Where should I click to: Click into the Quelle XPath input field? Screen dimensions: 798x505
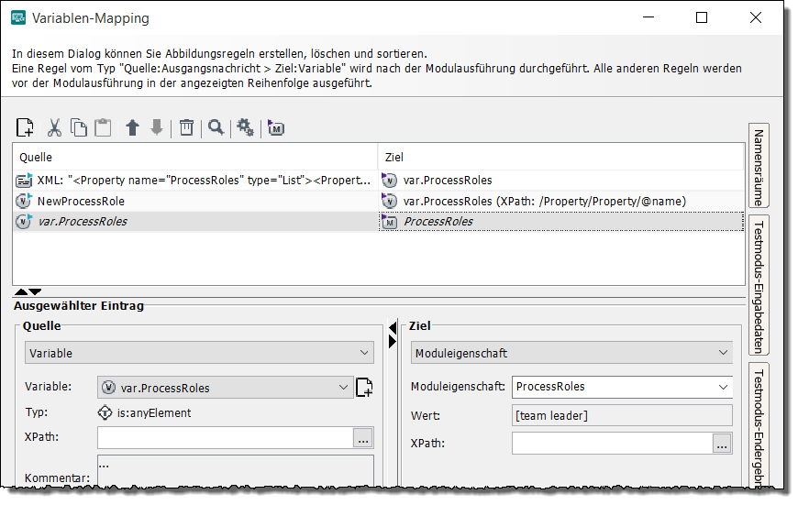pos(225,438)
